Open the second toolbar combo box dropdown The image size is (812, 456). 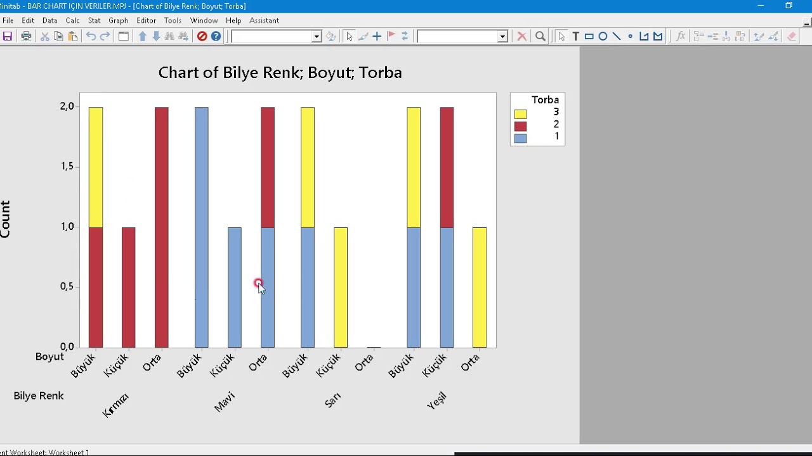pos(502,37)
